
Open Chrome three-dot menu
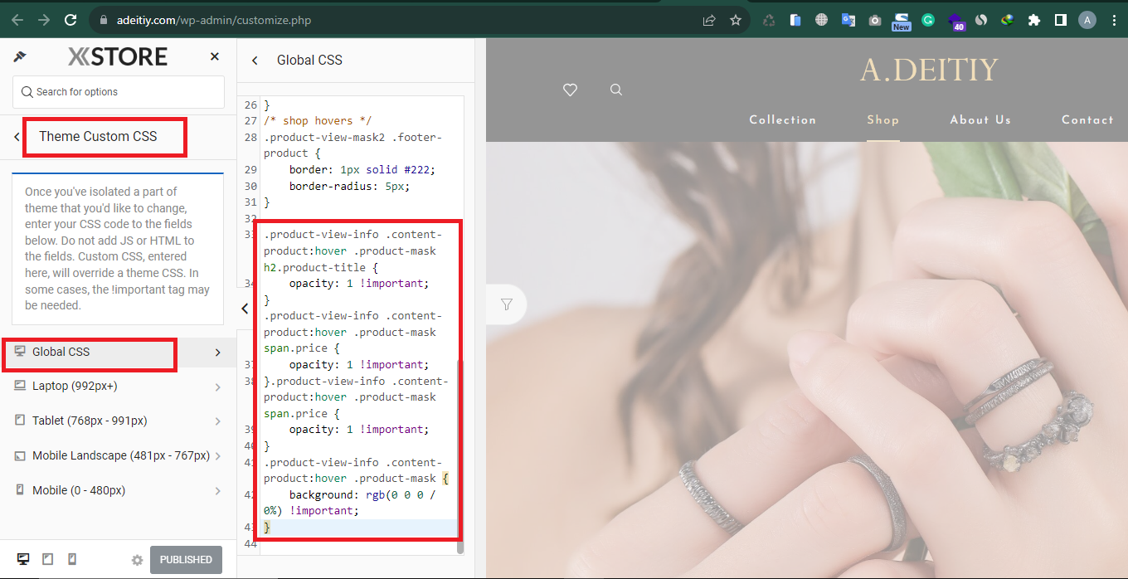pyautogui.click(x=1114, y=20)
